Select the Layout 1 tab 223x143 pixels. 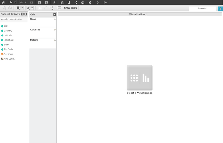[x=203, y=9]
